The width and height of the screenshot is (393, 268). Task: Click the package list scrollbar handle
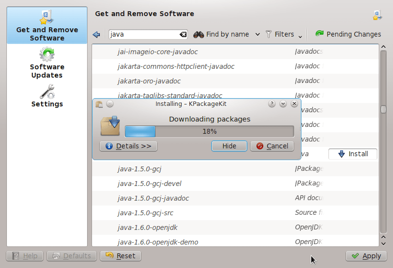383,109
